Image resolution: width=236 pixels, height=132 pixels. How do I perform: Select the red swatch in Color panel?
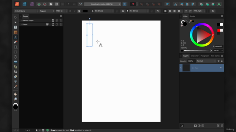[x=218, y=30]
